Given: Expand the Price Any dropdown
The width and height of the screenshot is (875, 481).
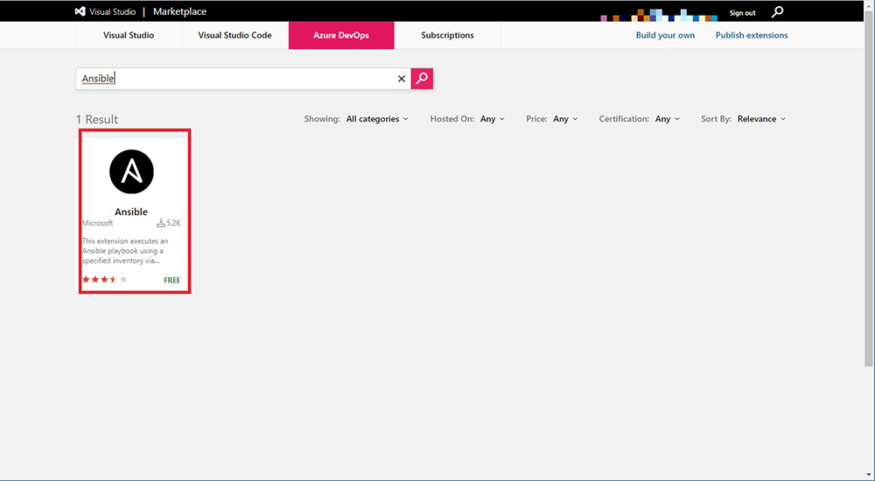Looking at the screenshot, I should click(x=565, y=119).
